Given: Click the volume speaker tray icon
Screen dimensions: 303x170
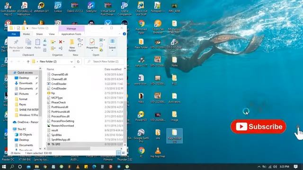Looking at the screenshot, I should pos(275,167).
